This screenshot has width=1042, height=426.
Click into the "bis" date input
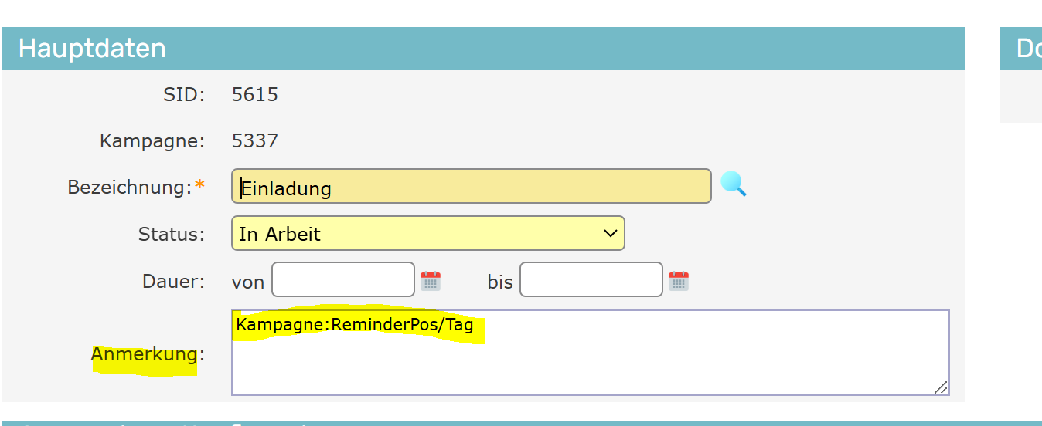[591, 279]
